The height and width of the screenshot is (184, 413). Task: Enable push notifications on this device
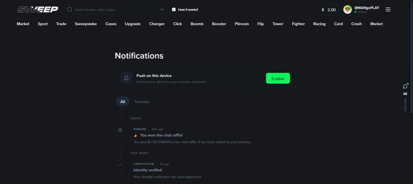point(278,78)
